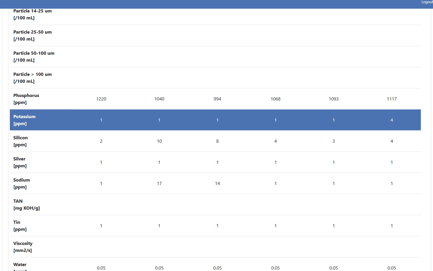This screenshot has height=271, width=433.
Task: Click the Particle 50-100 um row
Action: [34, 56]
